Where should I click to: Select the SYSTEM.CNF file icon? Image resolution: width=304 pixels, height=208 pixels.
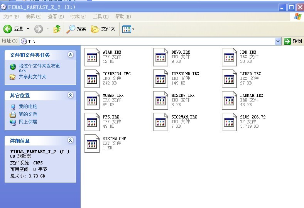[92, 144]
